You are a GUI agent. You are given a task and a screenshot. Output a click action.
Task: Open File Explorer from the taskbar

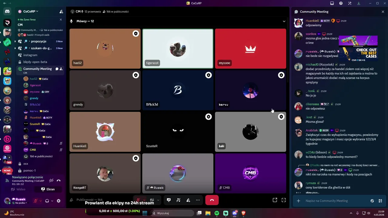(208, 213)
